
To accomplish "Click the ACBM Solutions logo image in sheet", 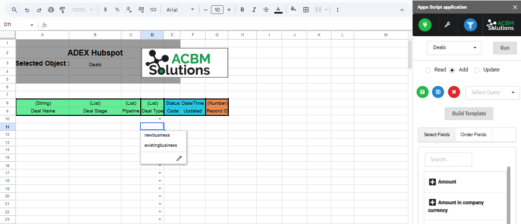I will pyautogui.click(x=185, y=63).
